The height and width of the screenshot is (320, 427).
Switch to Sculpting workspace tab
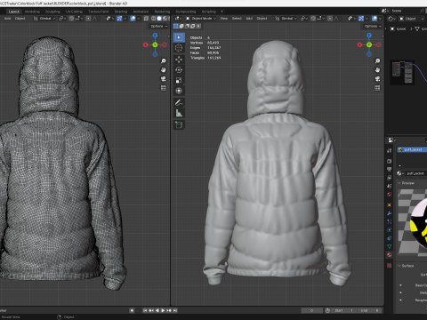click(52, 12)
